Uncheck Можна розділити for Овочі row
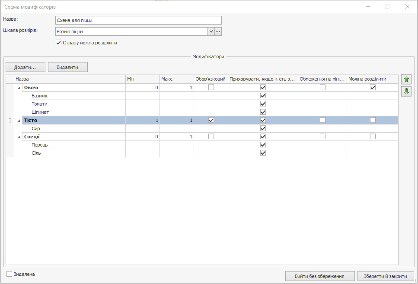This screenshot has height=284, width=418. click(373, 87)
